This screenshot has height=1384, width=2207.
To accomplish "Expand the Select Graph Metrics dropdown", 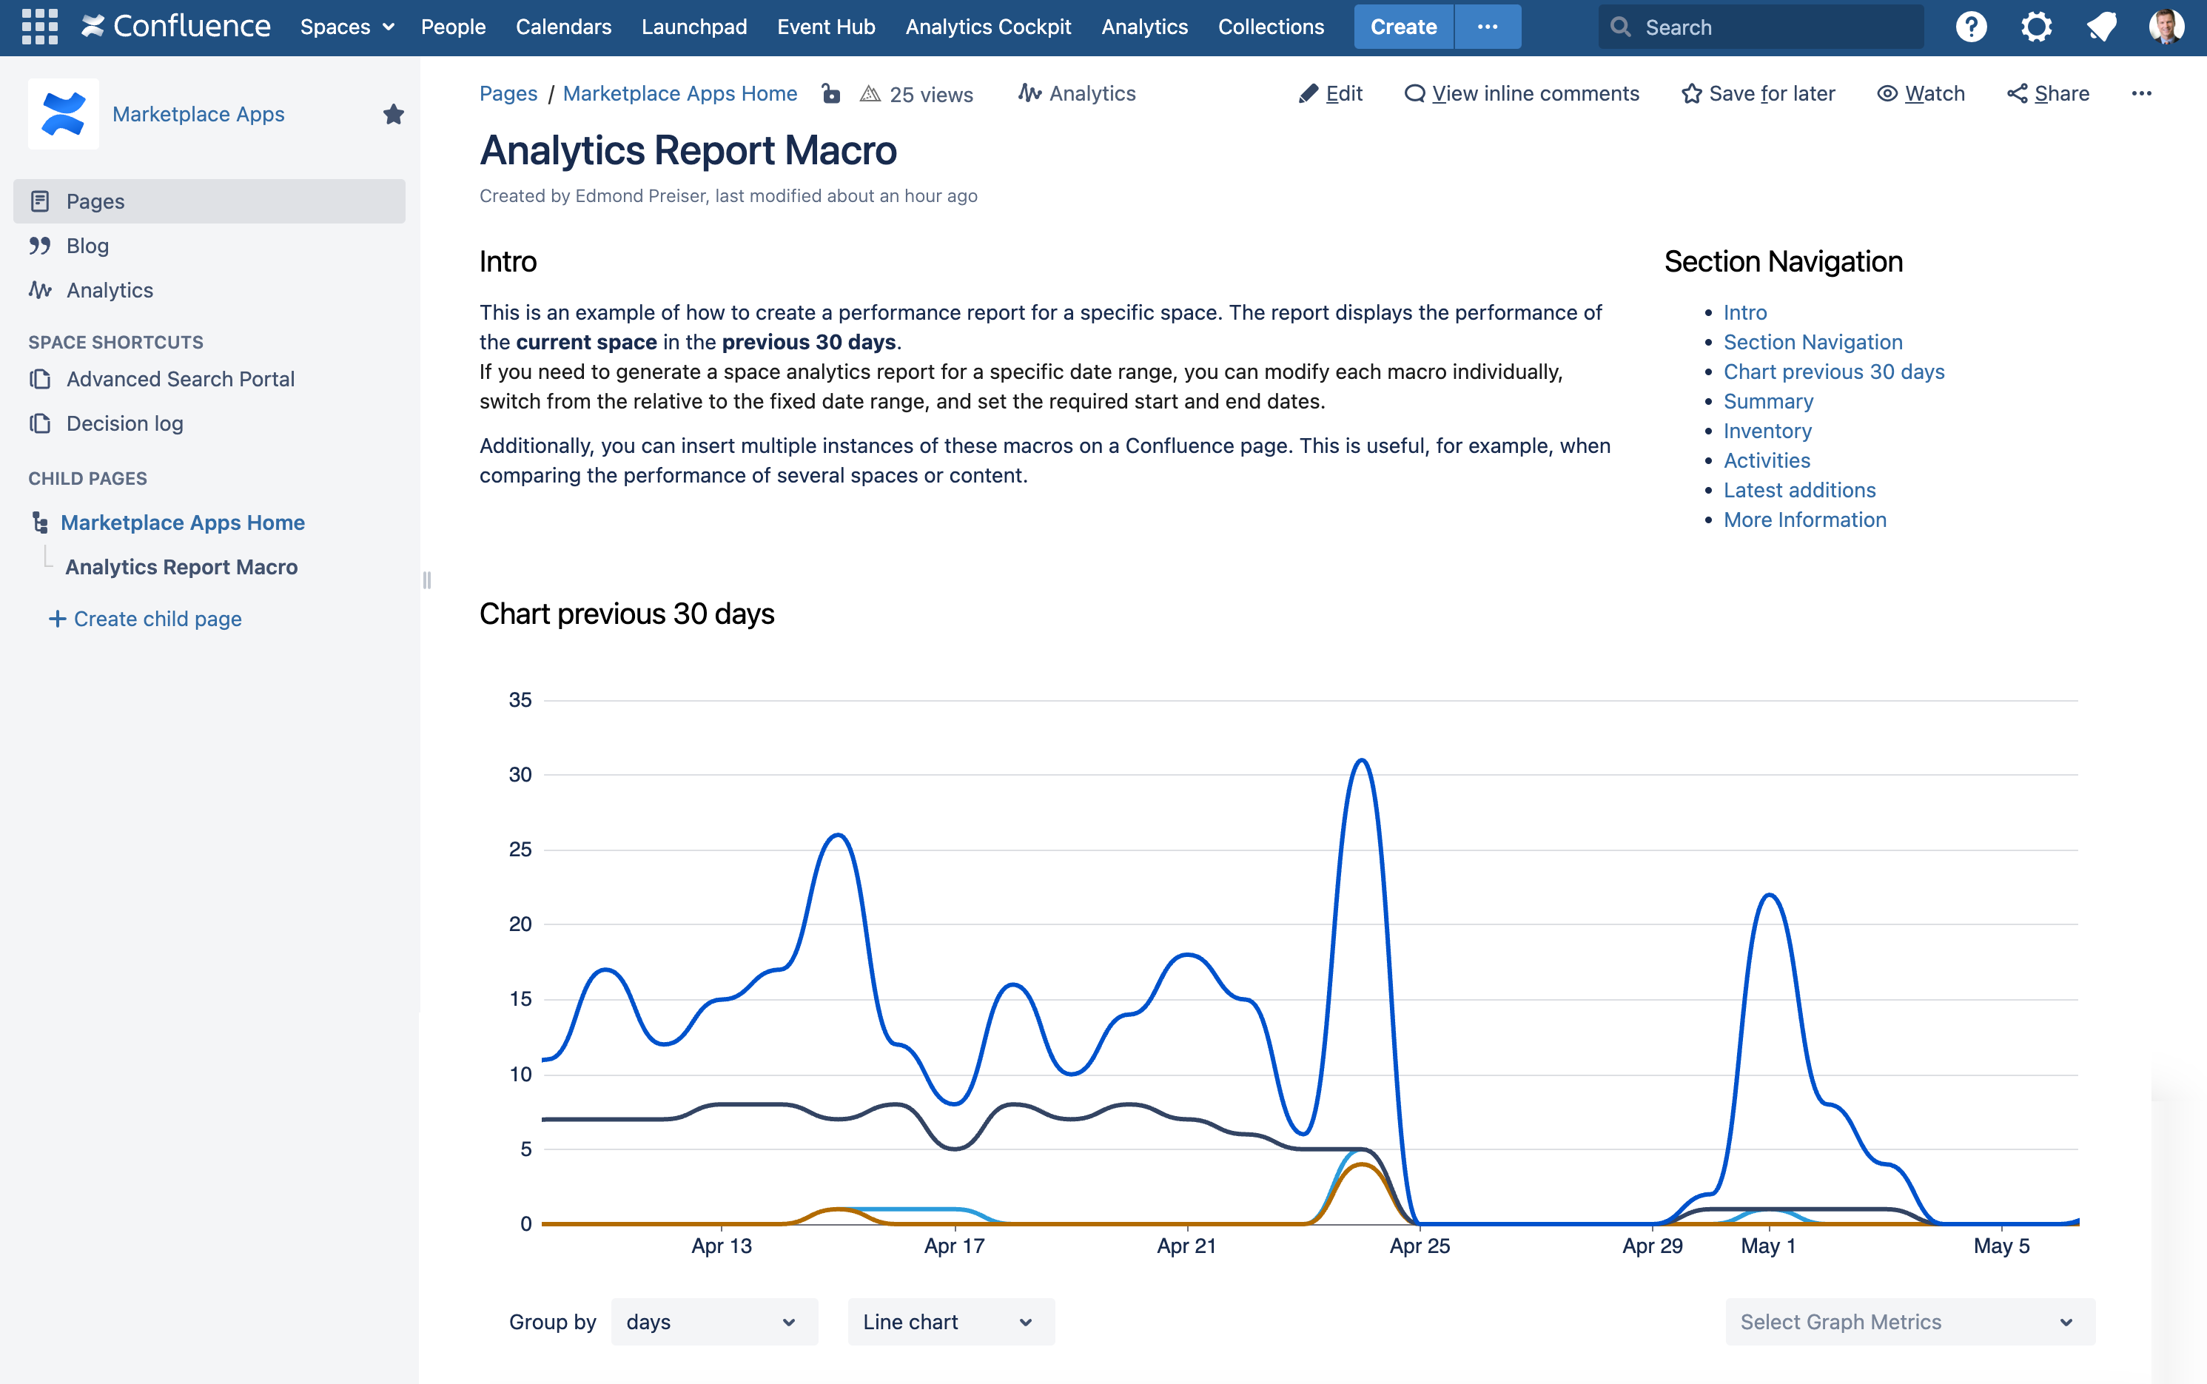I will [1909, 1321].
